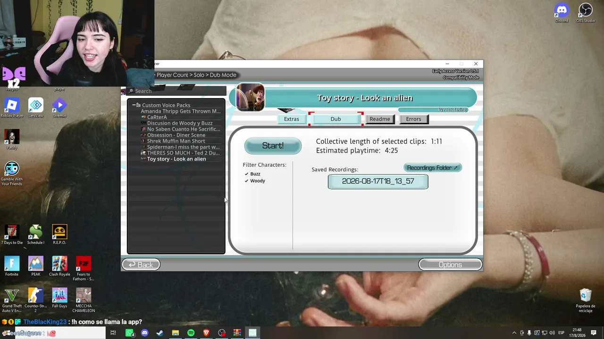Screen dimensions: 604x339
Task: Open Discord desktop shortcut
Action: click(562, 13)
